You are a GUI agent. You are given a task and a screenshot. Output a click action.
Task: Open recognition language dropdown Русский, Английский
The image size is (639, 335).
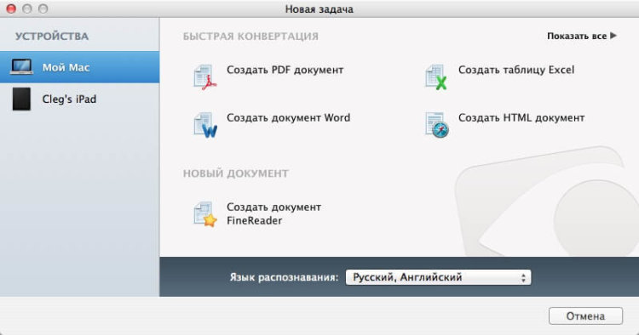438,277
